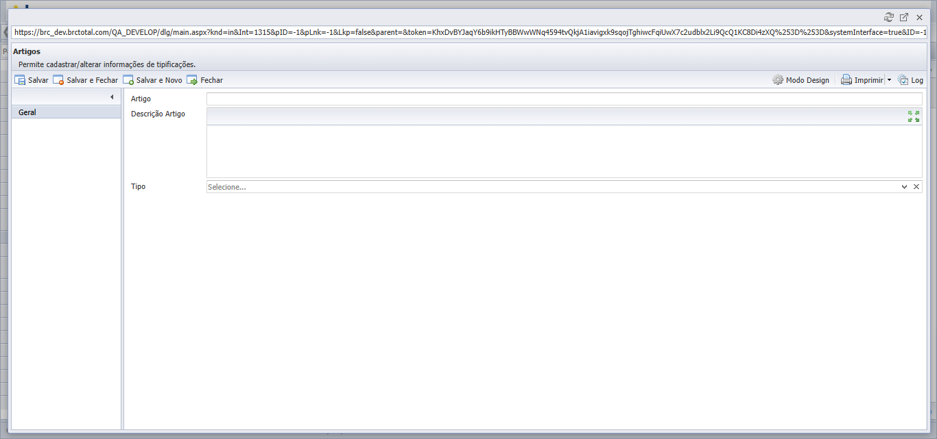Open the Imprimir dropdown arrow
Screen dimensions: 937x439
point(889,80)
